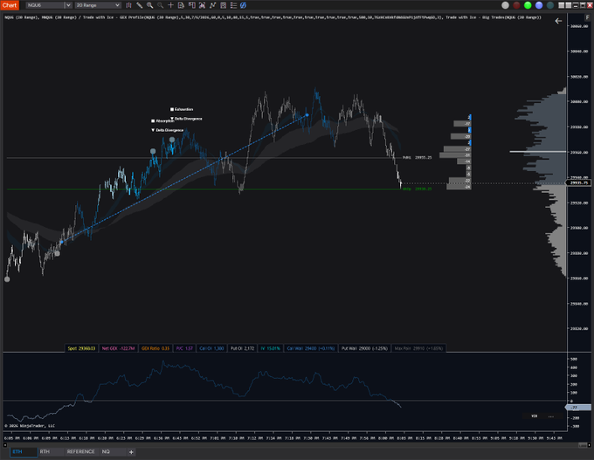This screenshot has width=594, height=460.
Task: Click the Call Wall label
Action: 311,348
